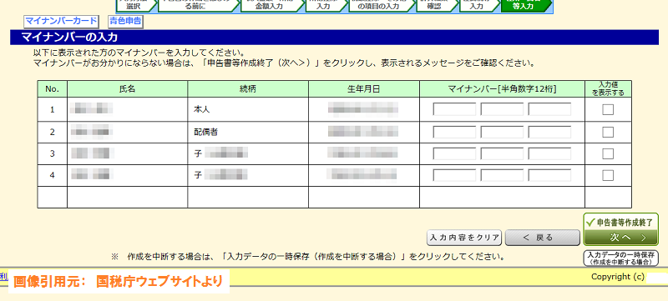Click the number 3 in the No. column
668x301 pixels.
[53, 153]
